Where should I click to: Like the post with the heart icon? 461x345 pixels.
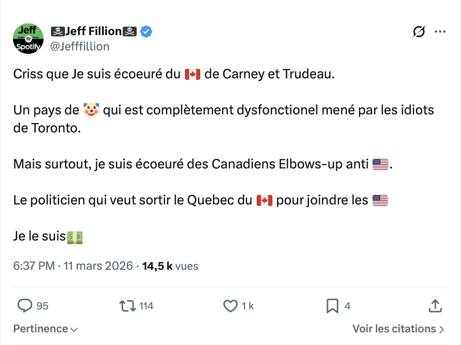[x=230, y=306]
